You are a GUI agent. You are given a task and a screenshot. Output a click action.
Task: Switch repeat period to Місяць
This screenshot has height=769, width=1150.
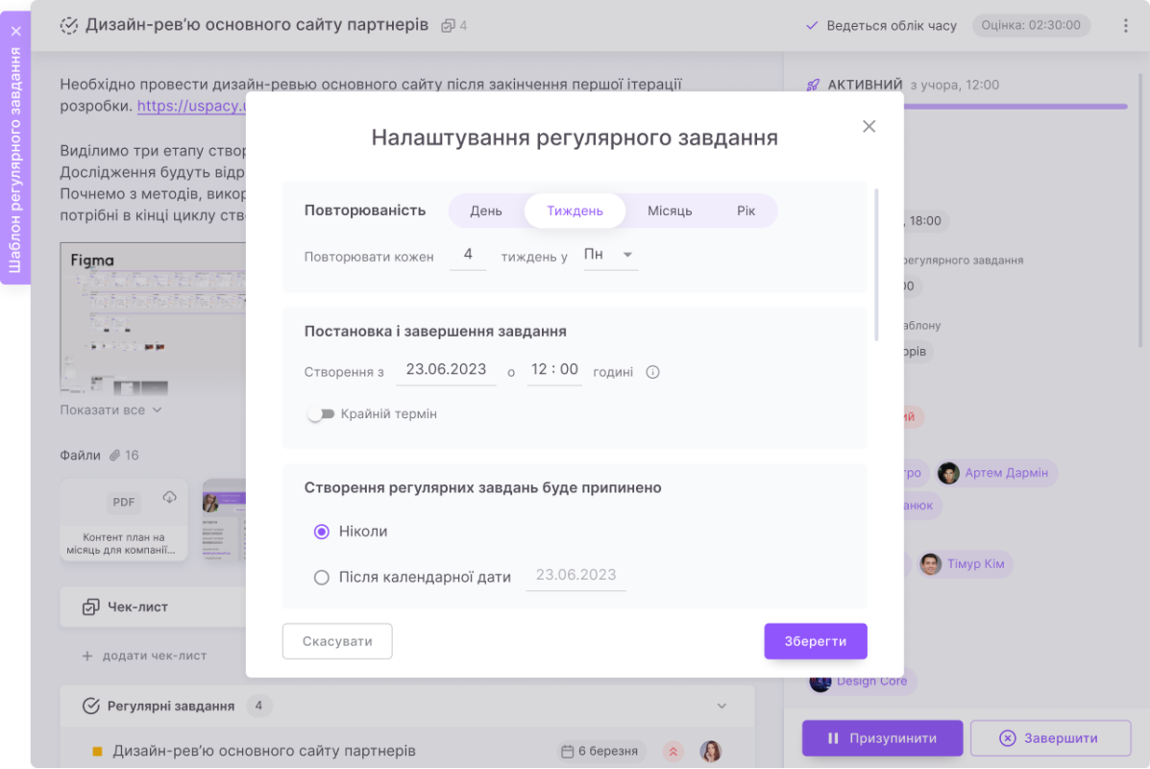click(x=670, y=211)
